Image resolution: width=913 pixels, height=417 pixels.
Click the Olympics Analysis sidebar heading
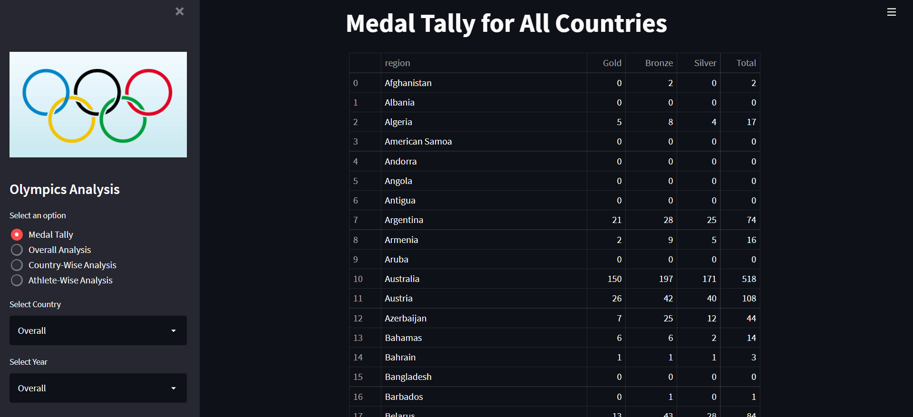tap(64, 189)
